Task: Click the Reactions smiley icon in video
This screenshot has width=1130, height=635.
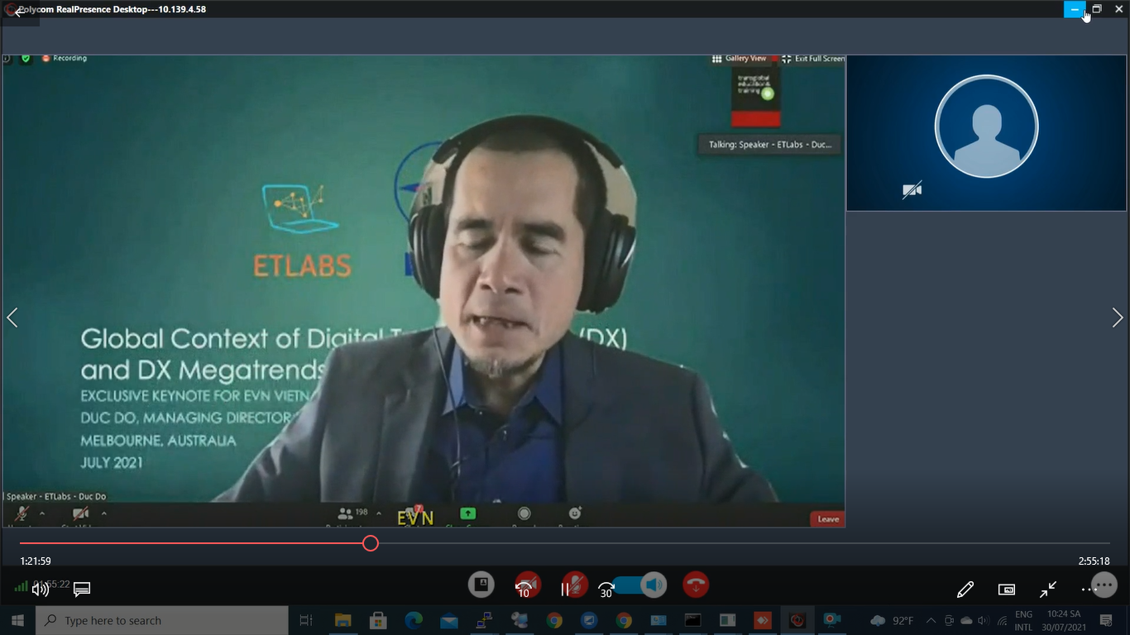Action: point(575,513)
